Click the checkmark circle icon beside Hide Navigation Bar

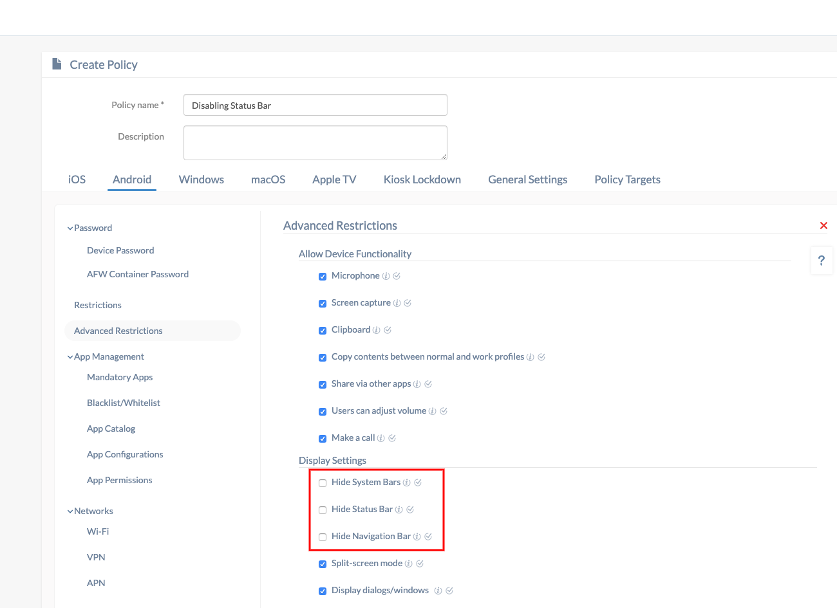428,537
